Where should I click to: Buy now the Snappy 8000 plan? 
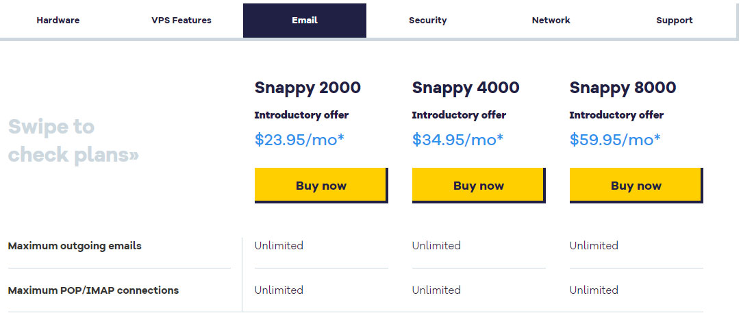point(636,186)
